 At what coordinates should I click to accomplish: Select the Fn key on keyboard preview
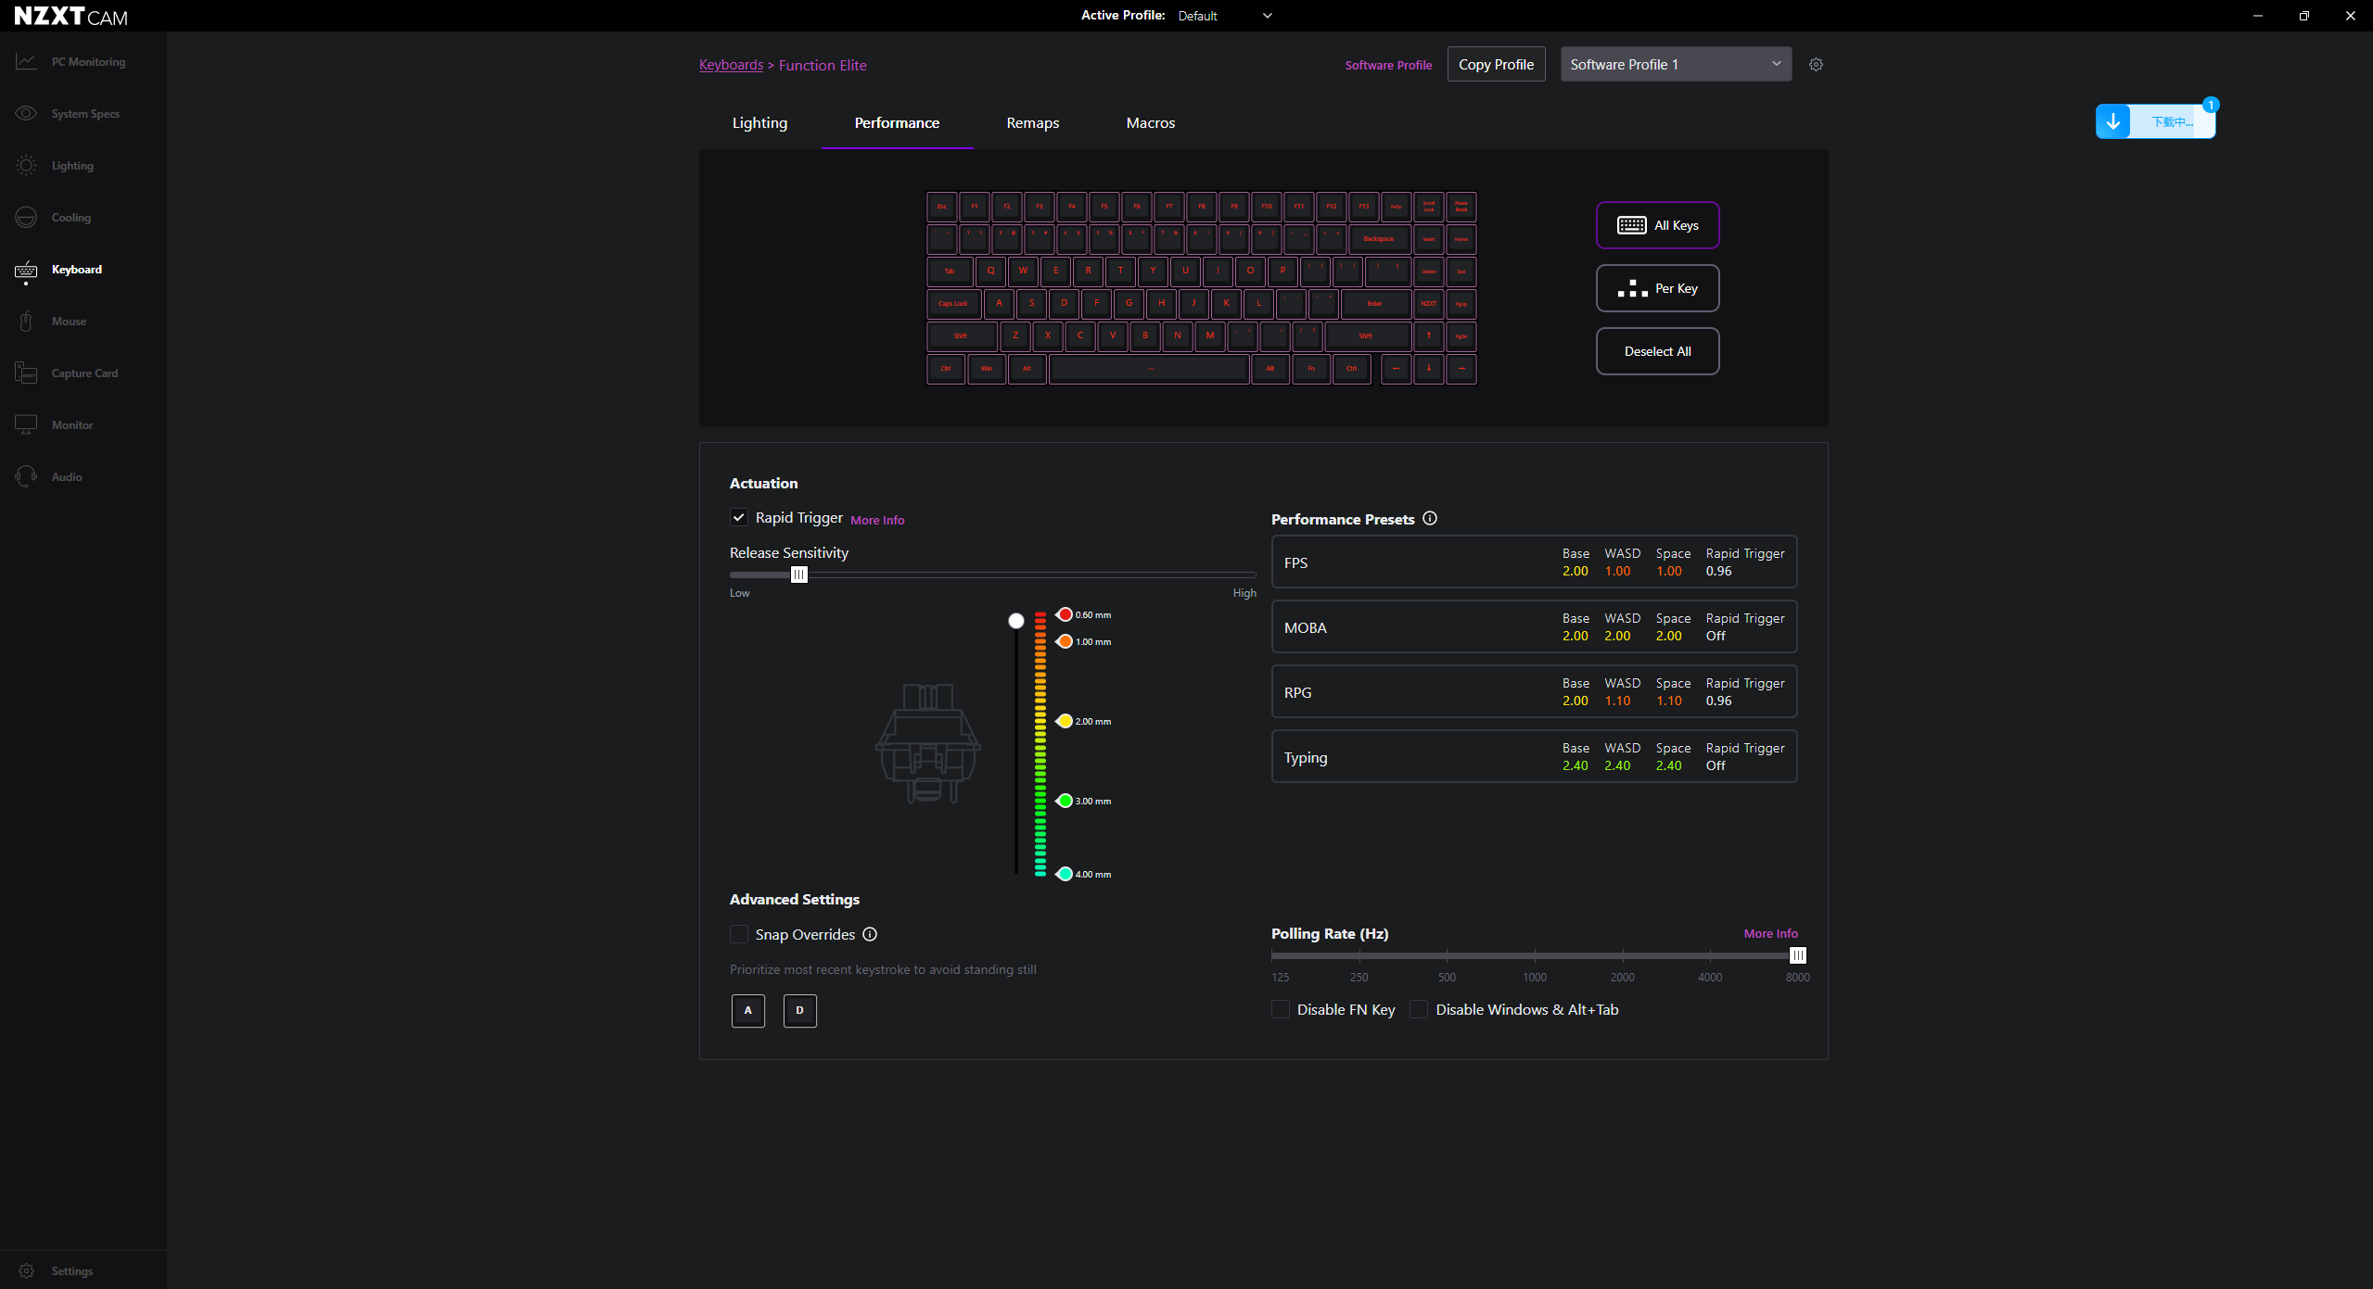pyautogui.click(x=1311, y=369)
